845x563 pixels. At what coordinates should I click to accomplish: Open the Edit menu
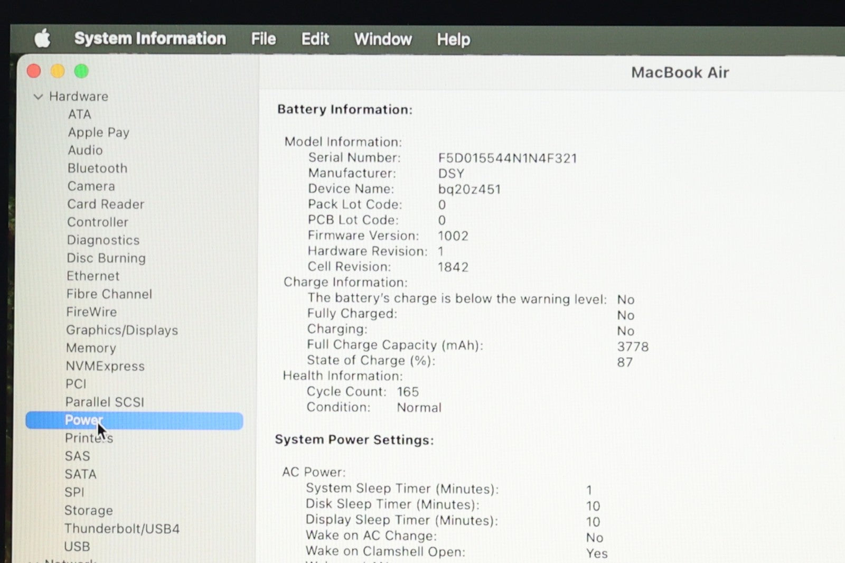click(315, 39)
